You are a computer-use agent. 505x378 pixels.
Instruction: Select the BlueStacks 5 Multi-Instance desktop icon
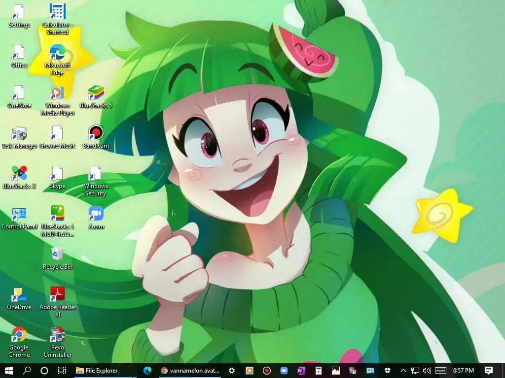[57, 221]
